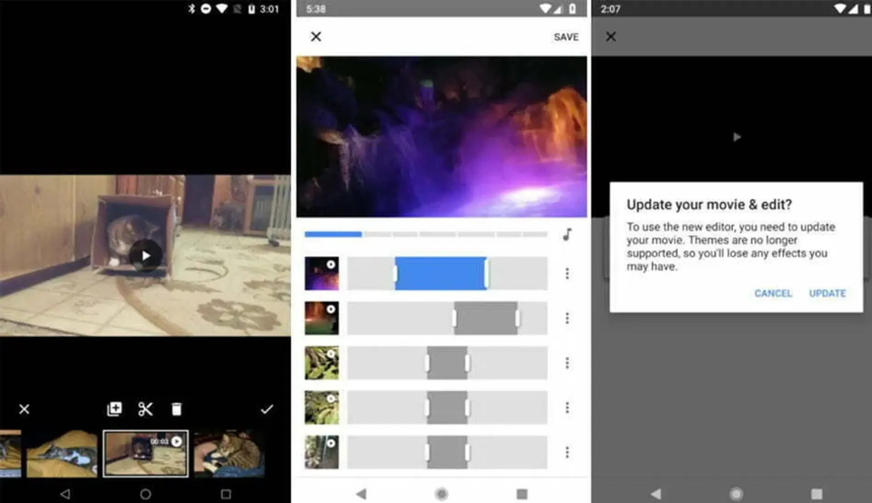This screenshot has width=872, height=503.
Task: Confirm edits with the checkmark icon
Action: pyautogui.click(x=267, y=409)
